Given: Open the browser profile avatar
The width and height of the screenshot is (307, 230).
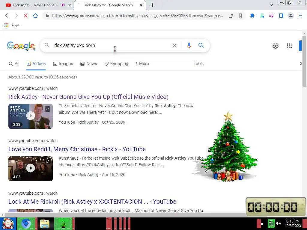Looking at the screenshot, I should [x=291, y=16].
